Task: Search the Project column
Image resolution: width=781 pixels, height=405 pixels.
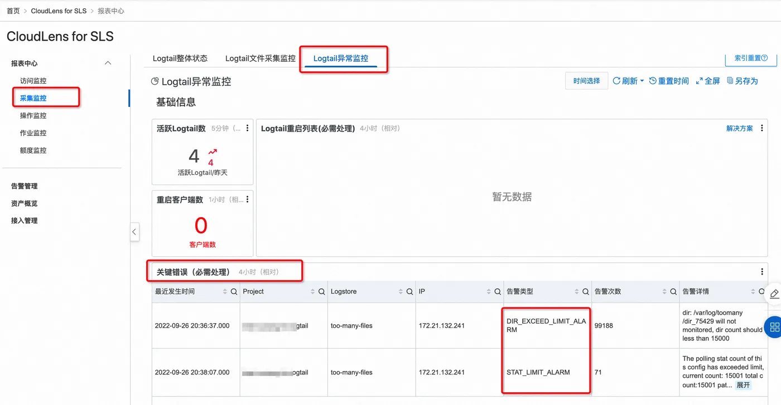Action: coord(322,291)
